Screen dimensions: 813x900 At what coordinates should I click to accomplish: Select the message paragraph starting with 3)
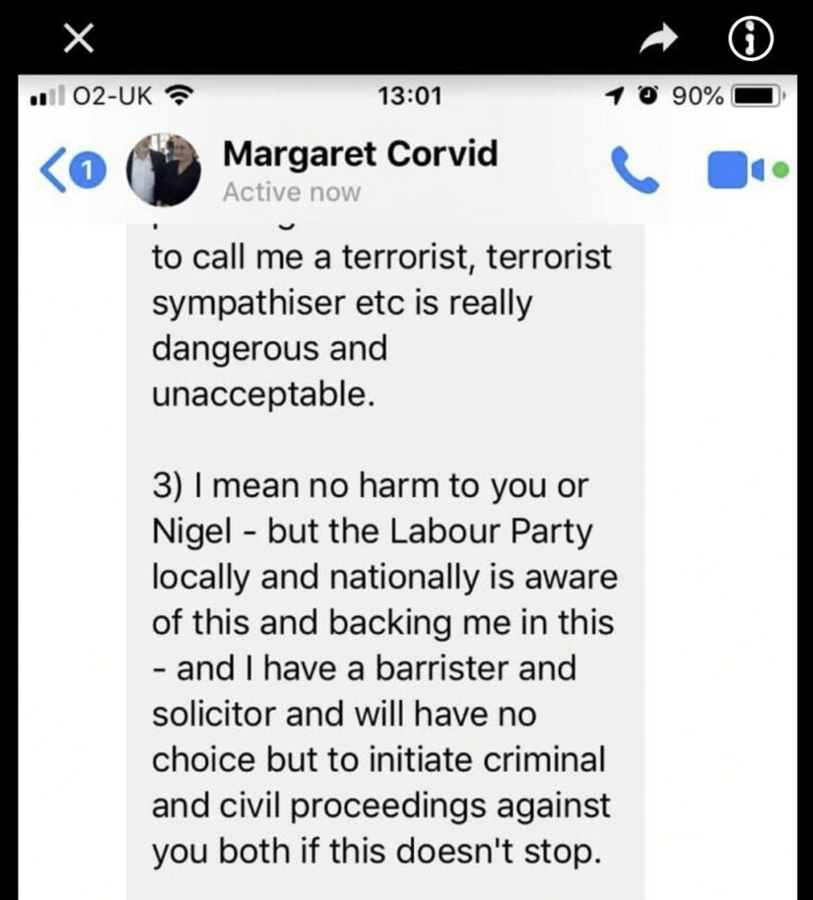383,667
